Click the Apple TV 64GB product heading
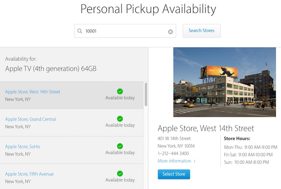This screenshot has width=281, height=189. point(51,69)
